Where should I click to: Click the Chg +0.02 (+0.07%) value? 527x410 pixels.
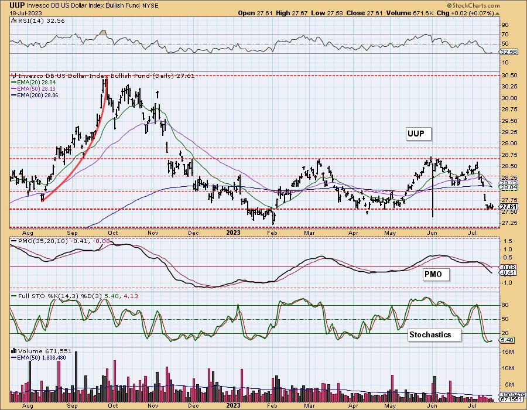pyautogui.click(x=466, y=13)
